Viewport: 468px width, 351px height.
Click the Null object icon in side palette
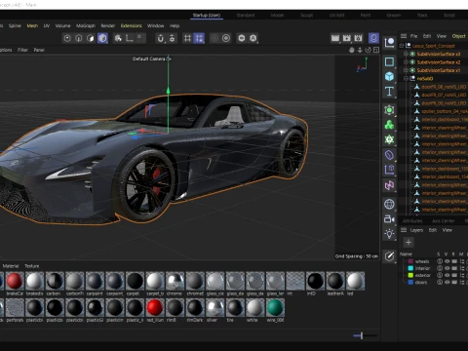tap(389, 43)
